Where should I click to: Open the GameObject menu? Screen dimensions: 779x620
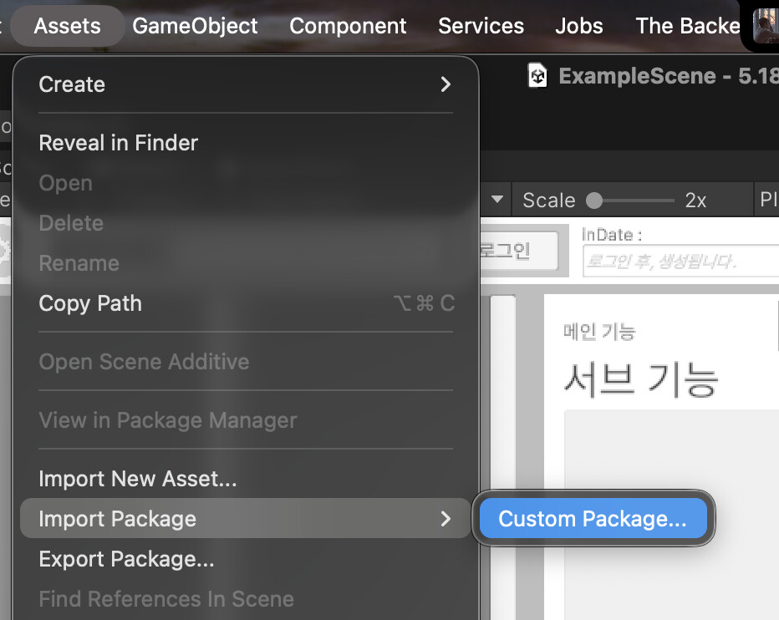pos(195,26)
